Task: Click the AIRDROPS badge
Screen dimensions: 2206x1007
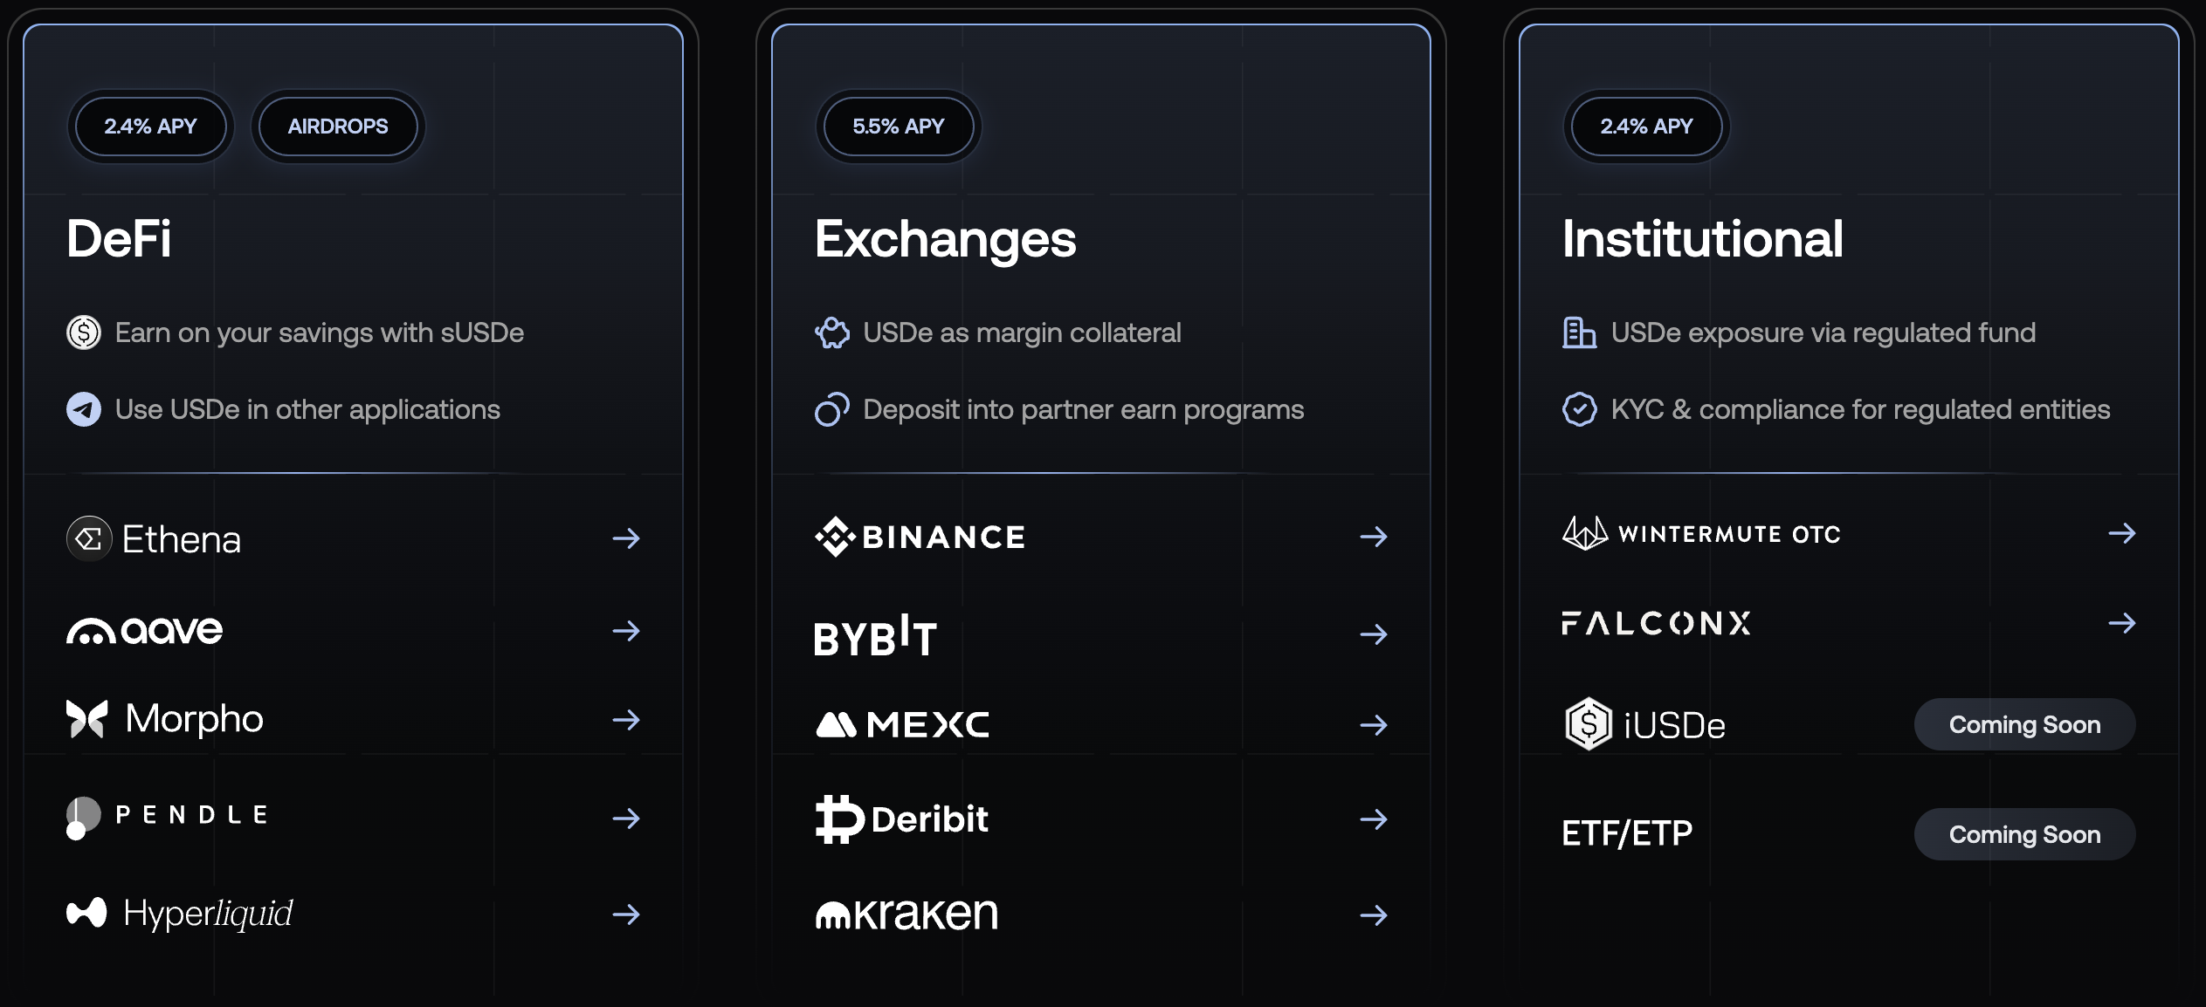Action: tap(338, 127)
